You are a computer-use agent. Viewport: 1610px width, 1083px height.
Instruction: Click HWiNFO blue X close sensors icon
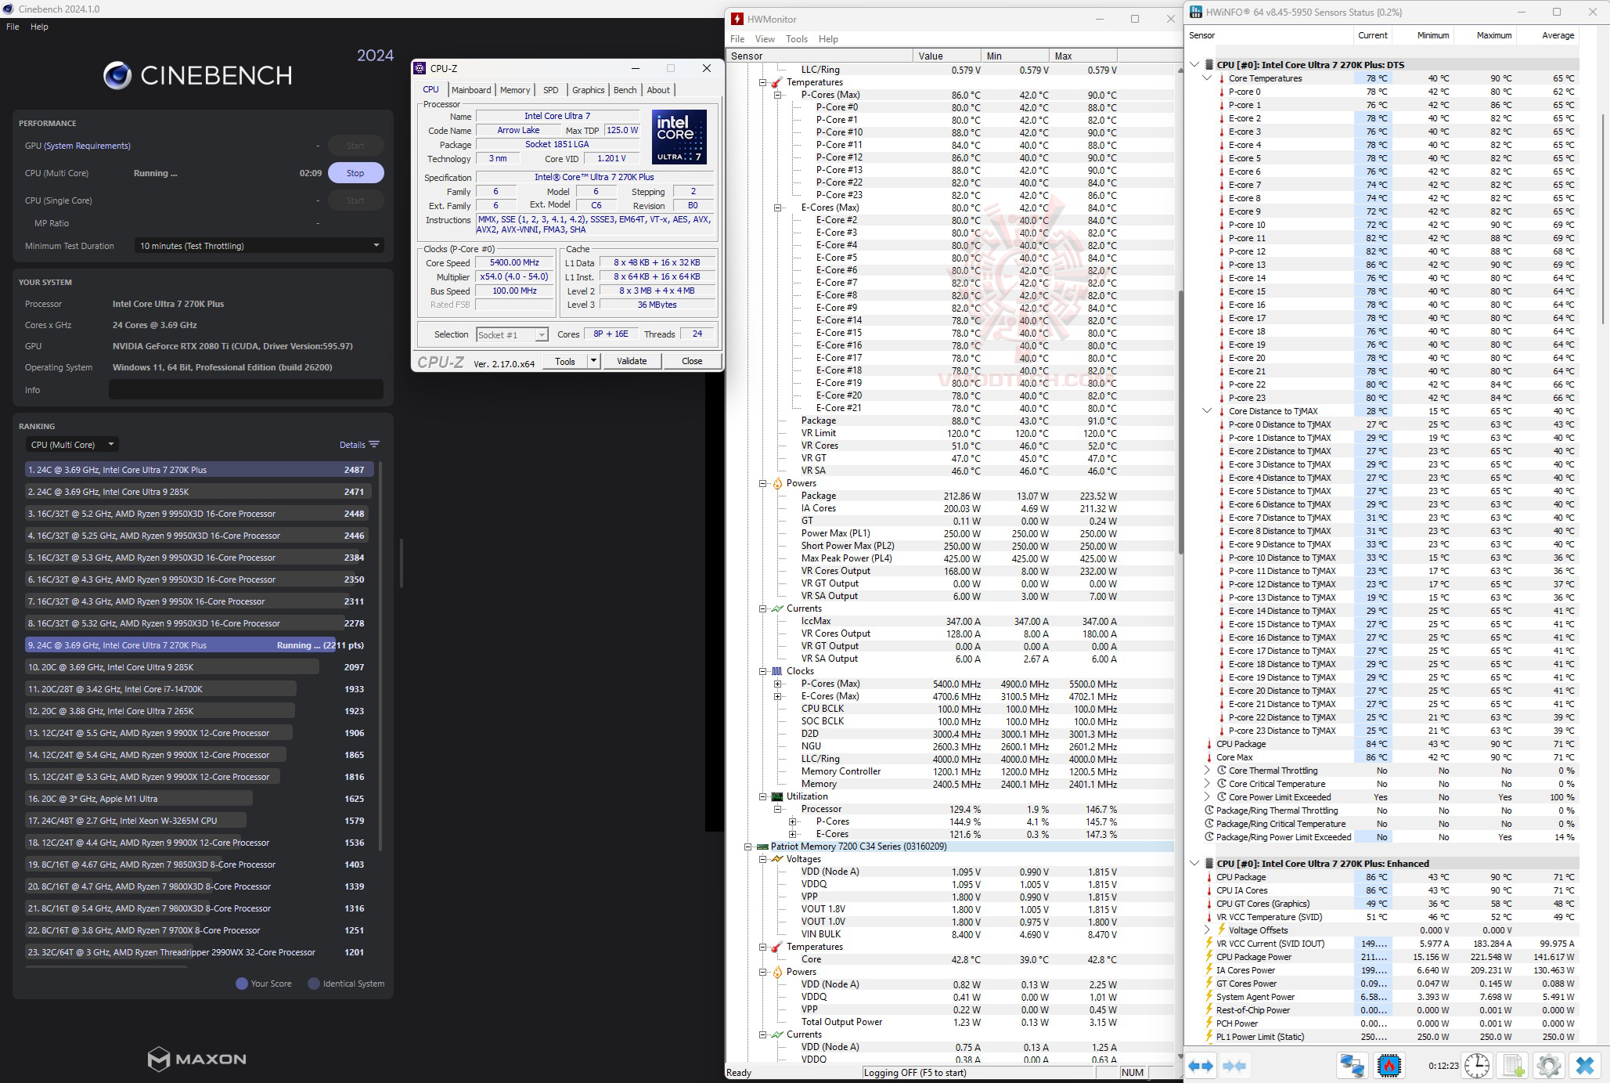coord(1585,1065)
